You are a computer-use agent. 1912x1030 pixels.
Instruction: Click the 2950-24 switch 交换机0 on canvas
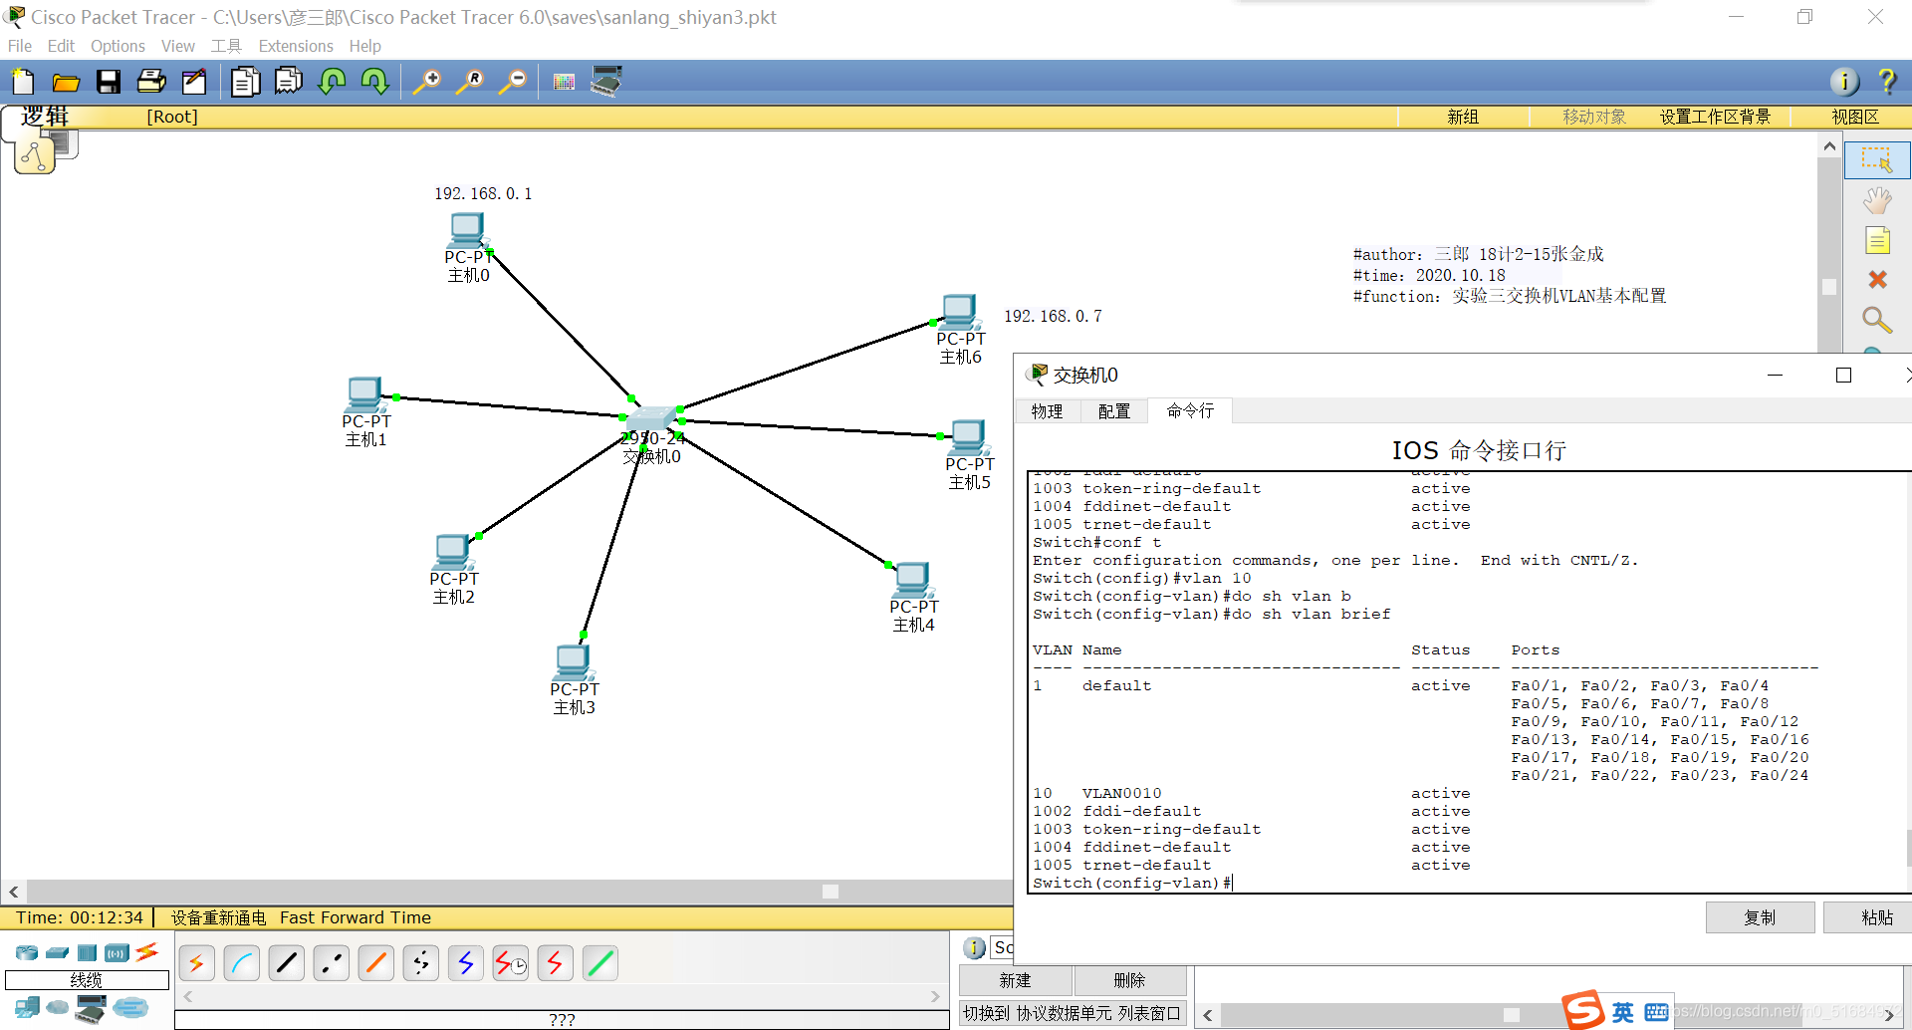(x=652, y=418)
